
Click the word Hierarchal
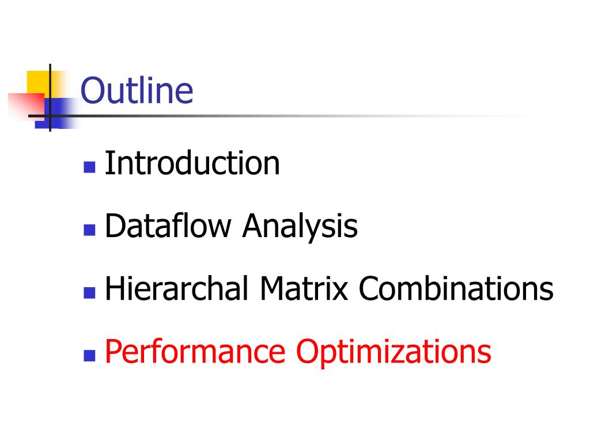point(177,288)
